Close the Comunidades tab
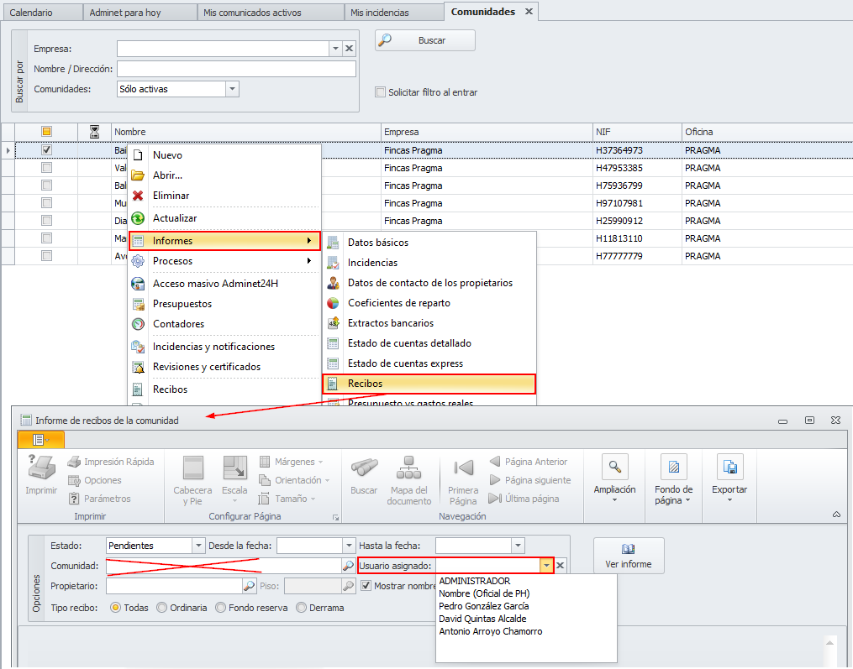 [529, 12]
